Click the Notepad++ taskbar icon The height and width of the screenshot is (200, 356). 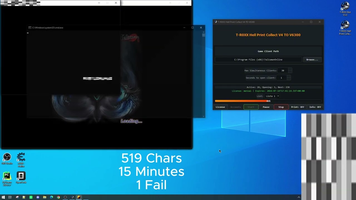[x=24, y=197]
